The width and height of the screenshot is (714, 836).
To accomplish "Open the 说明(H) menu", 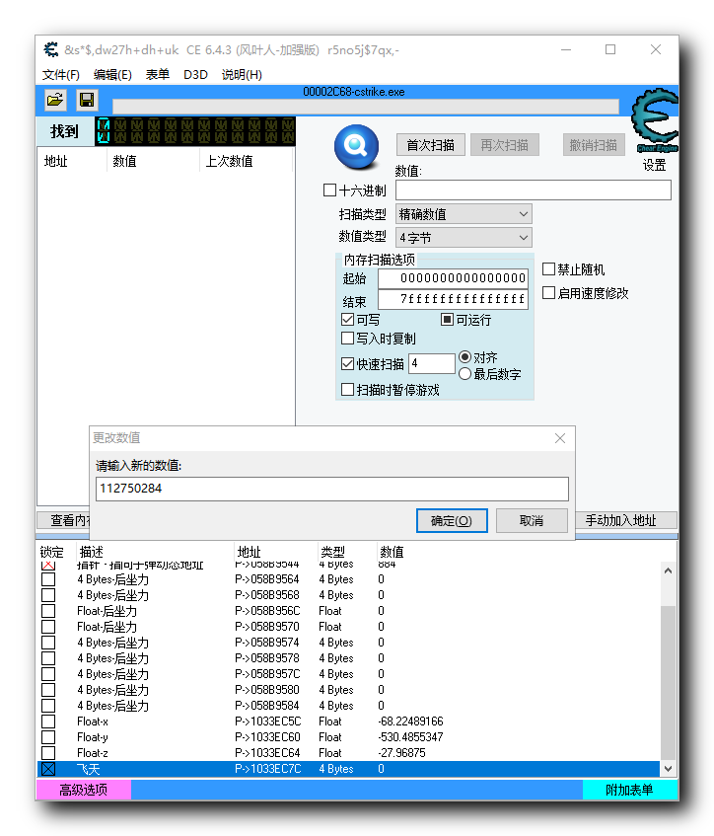I will [x=242, y=75].
